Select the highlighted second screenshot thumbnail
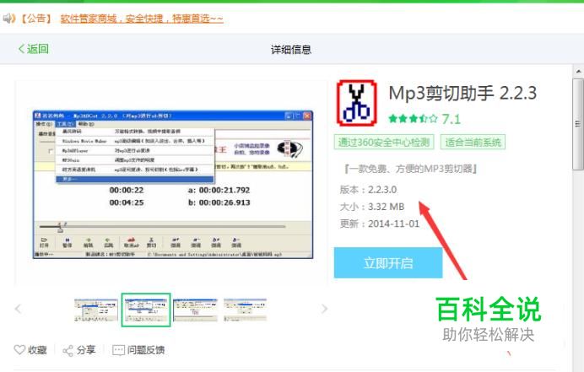 (146, 310)
